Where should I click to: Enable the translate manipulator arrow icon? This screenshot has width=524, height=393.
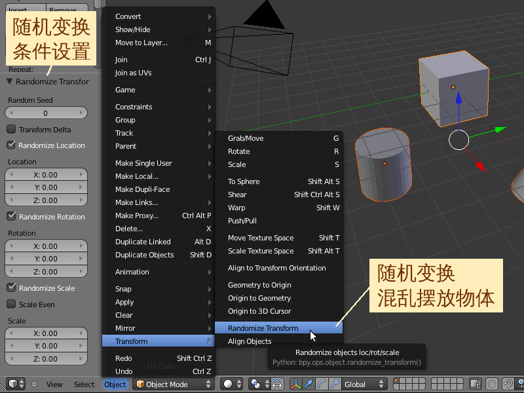pyautogui.click(x=309, y=384)
